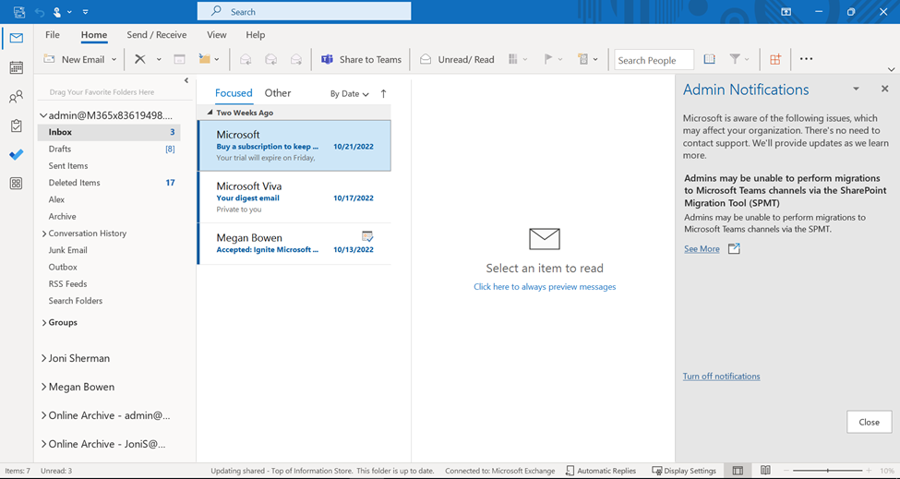Click the top Search box
The width and height of the screenshot is (900, 479).
[305, 11]
